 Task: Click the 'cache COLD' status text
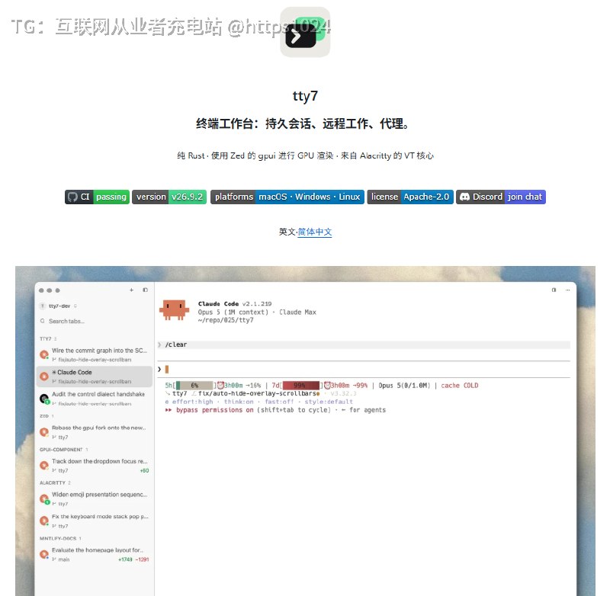click(460, 386)
